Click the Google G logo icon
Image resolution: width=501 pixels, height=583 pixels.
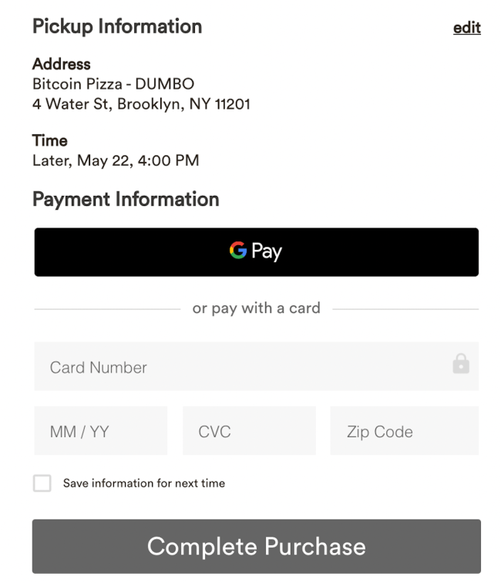click(237, 251)
